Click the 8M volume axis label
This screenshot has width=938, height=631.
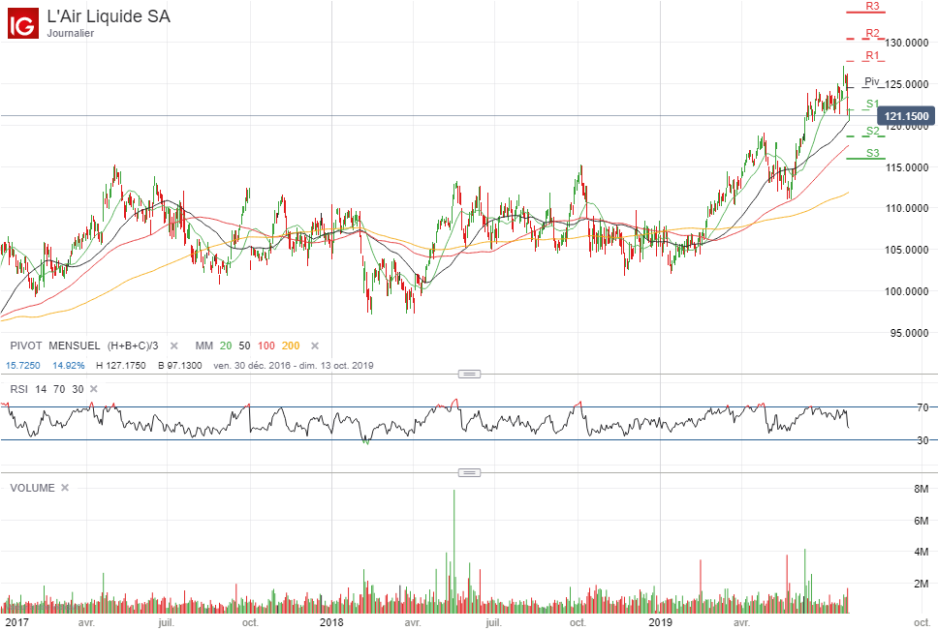pyautogui.click(x=922, y=489)
